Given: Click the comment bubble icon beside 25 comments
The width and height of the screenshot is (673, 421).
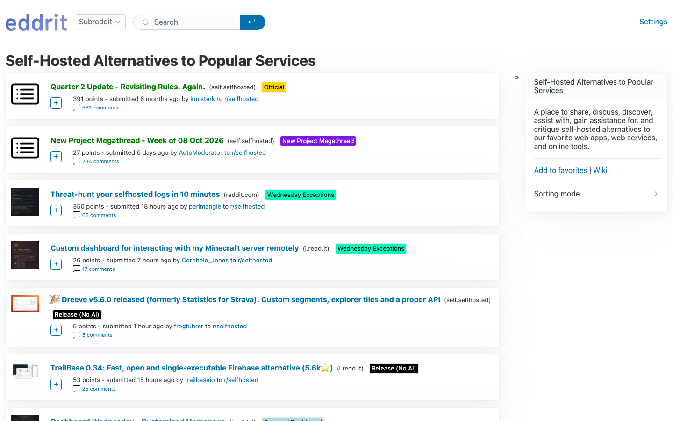Looking at the screenshot, I should 77,389.
